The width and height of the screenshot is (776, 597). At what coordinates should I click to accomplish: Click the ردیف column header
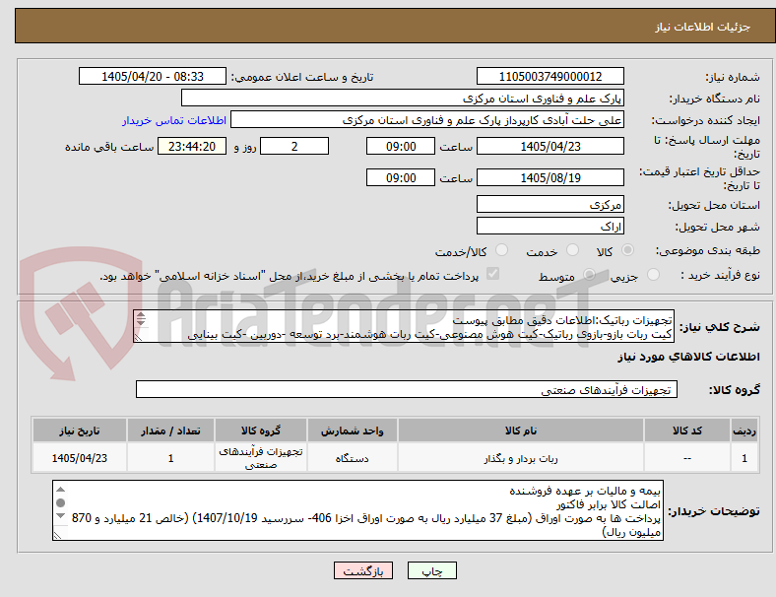744,431
